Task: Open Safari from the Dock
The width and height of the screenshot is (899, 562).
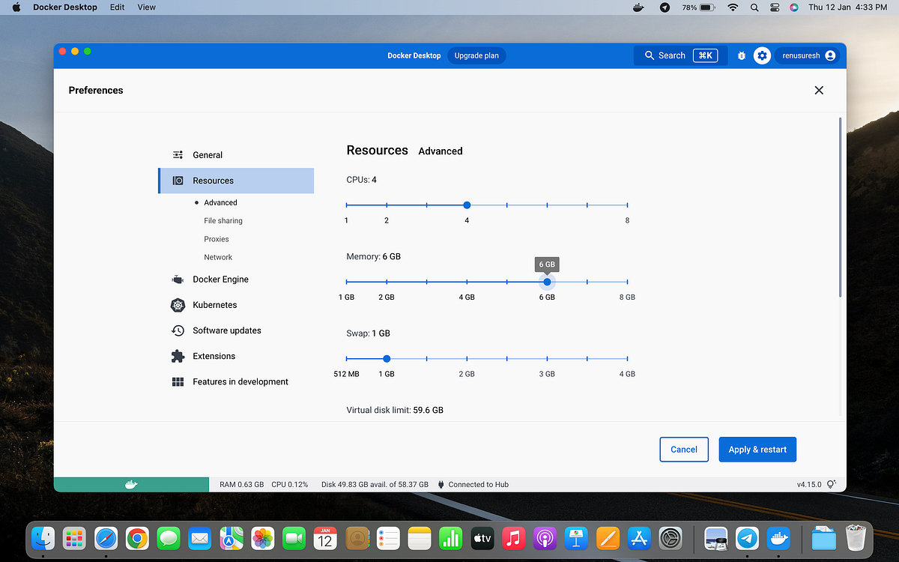Action: (x=106, y=538)
